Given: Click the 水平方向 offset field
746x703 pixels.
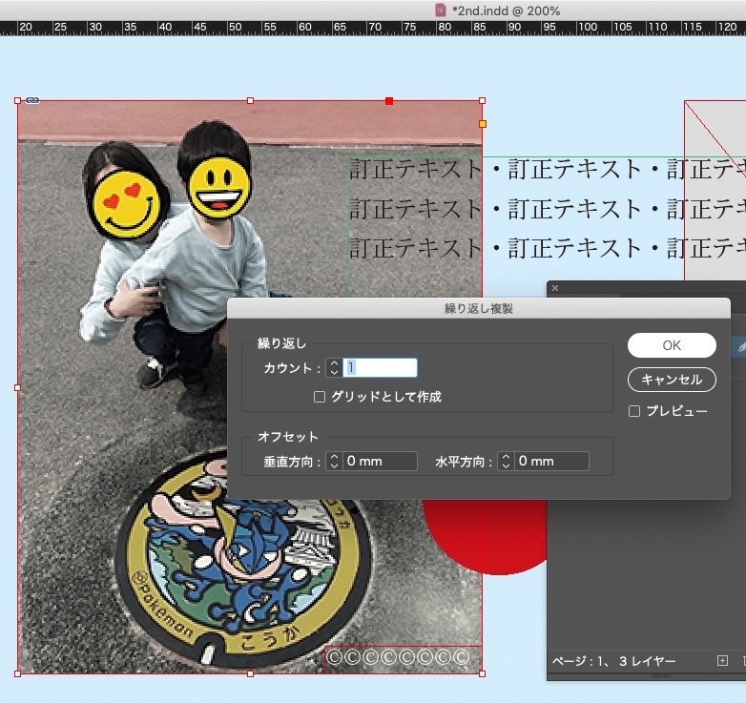Looking at the screenshot, I should pyautogui.click(x=551, y=461).
